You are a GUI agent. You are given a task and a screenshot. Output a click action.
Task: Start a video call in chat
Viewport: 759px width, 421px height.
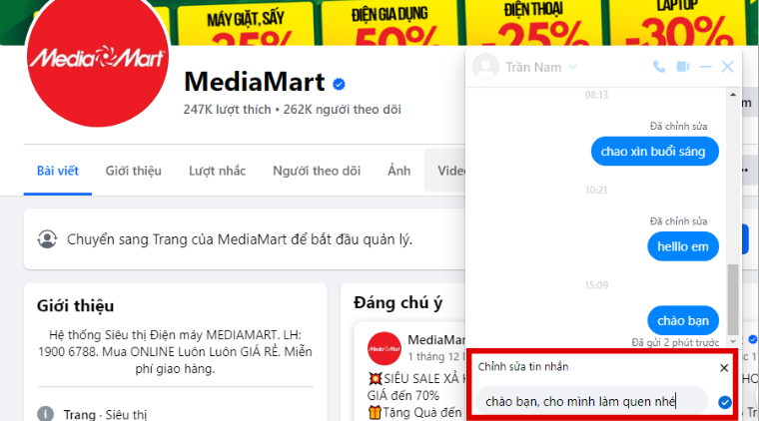682,67
